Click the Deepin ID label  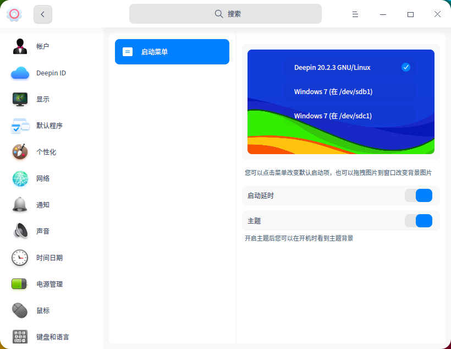[x=51, y=73]
